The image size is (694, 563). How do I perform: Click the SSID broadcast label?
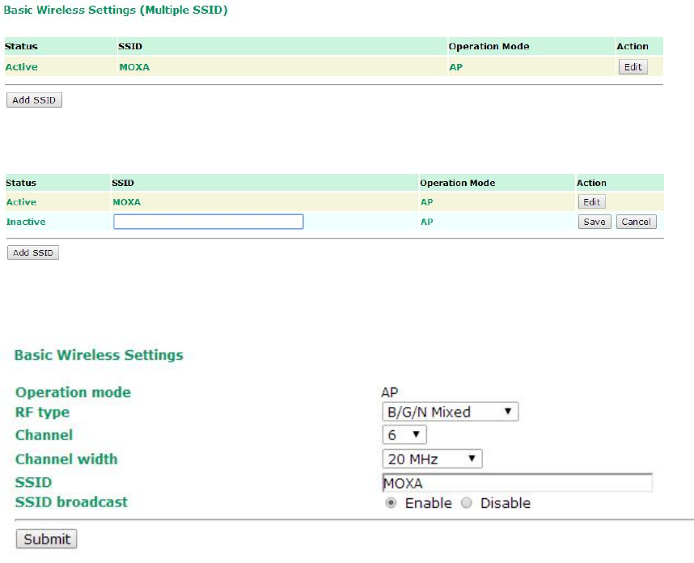tap(71, 502)
